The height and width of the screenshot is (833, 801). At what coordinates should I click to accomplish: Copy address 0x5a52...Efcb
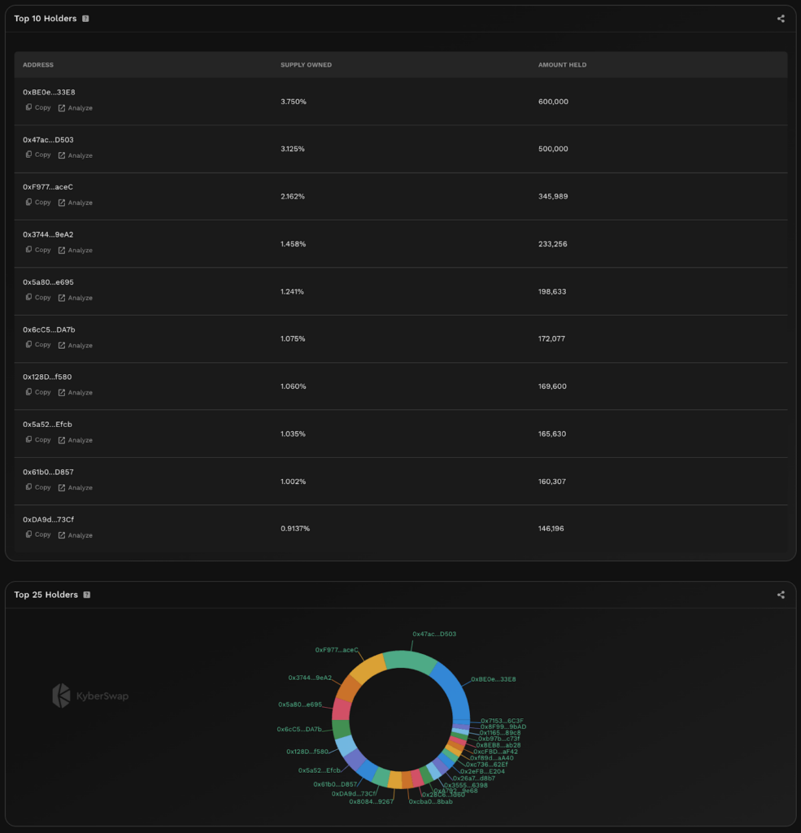(x=38, y=439)
